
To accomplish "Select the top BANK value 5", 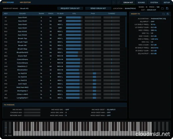I will coord(147,7).
